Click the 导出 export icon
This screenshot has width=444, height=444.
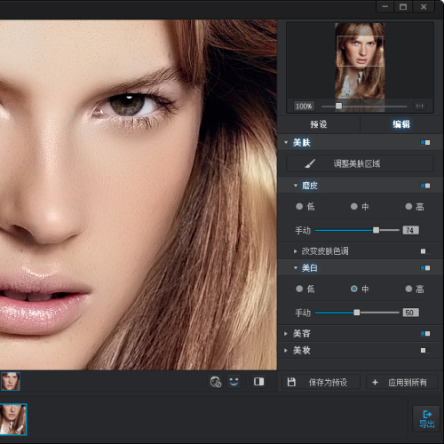426,419
